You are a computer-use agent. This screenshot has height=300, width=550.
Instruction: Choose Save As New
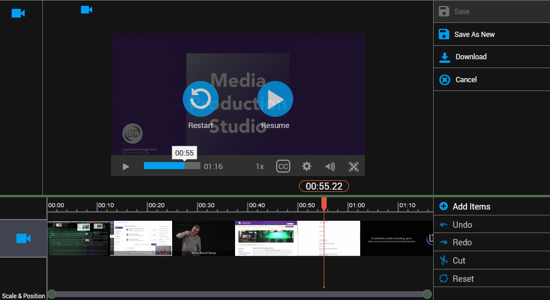coord(492,35)
